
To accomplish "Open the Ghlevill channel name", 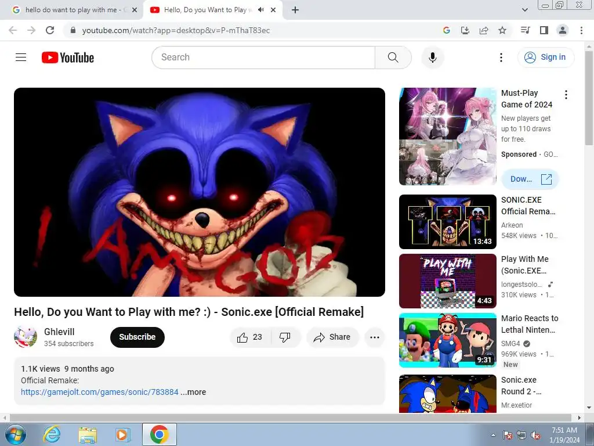I will [59, 332].
